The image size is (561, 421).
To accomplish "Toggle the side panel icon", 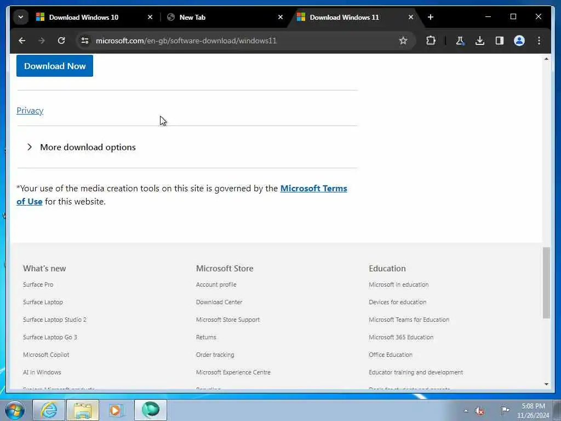I will pos(500,41).
